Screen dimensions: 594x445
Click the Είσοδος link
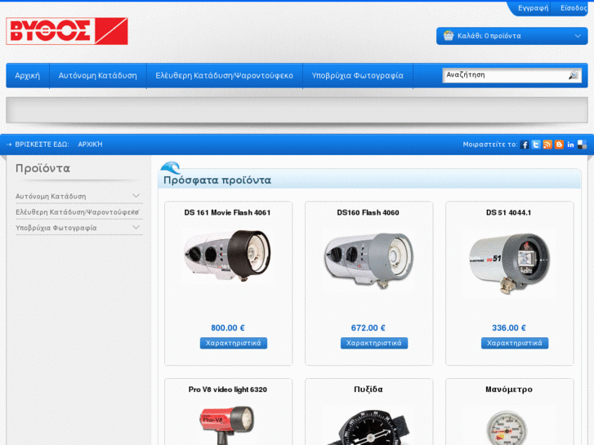point(574,8)
